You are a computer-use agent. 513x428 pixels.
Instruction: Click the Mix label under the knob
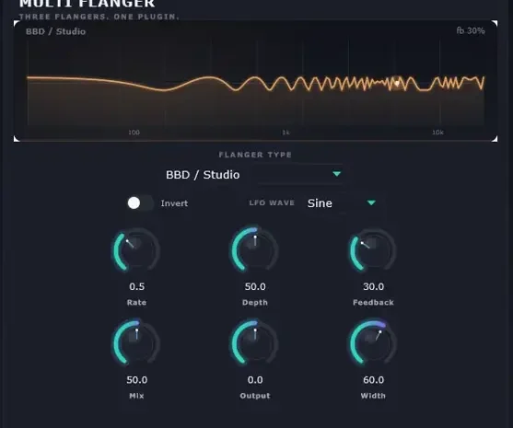click(136, 396)
